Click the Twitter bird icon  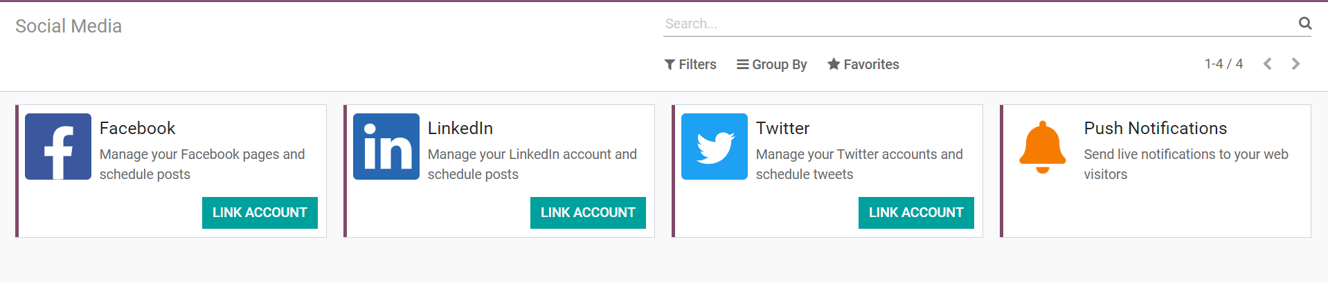click(x=715, y=147)
